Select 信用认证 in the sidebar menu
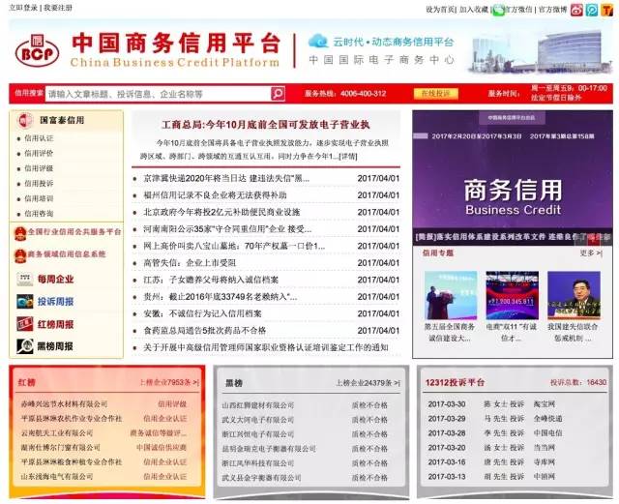Viewport: 619px width, 504px height. pos(40,138)
